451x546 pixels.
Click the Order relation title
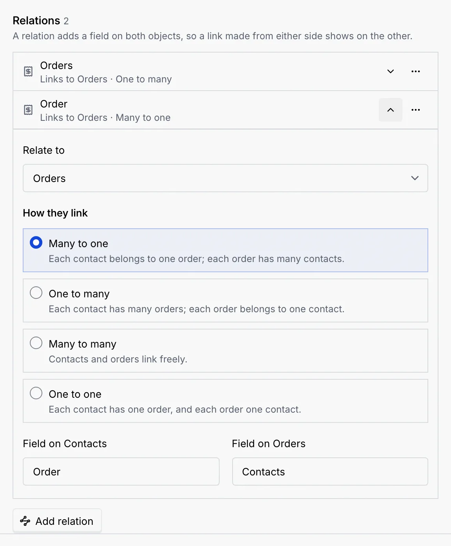point(54,104)
